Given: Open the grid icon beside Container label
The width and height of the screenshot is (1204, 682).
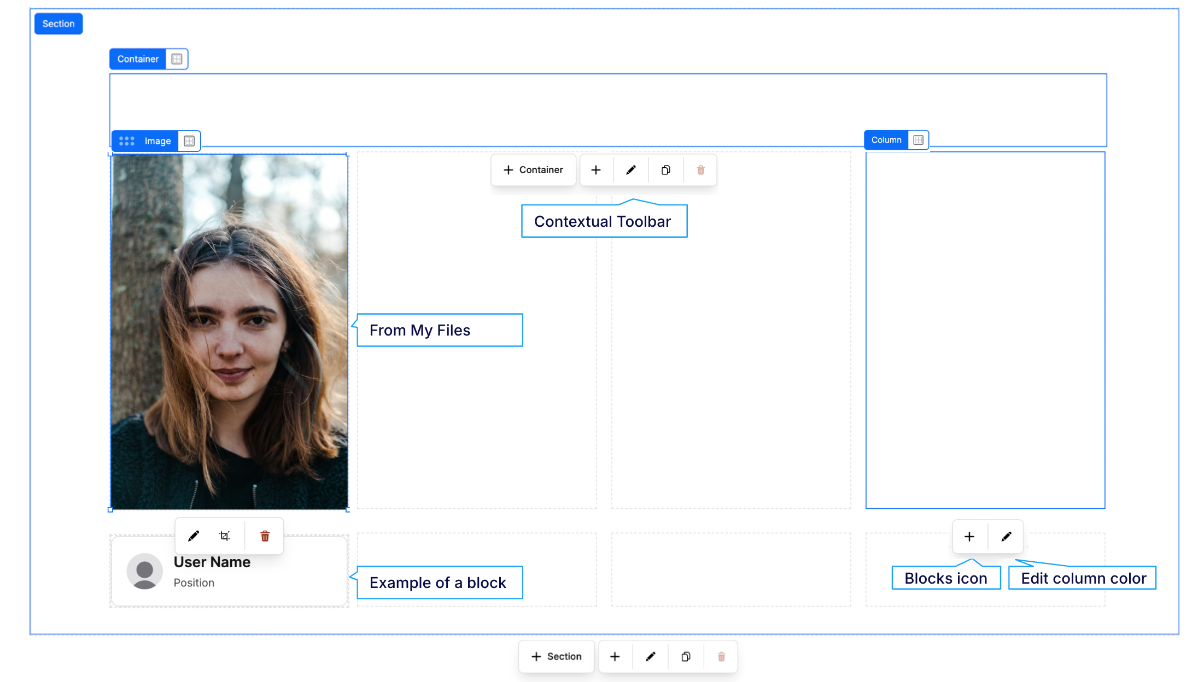Looking at the screenshot, I should tap(177, 59).
